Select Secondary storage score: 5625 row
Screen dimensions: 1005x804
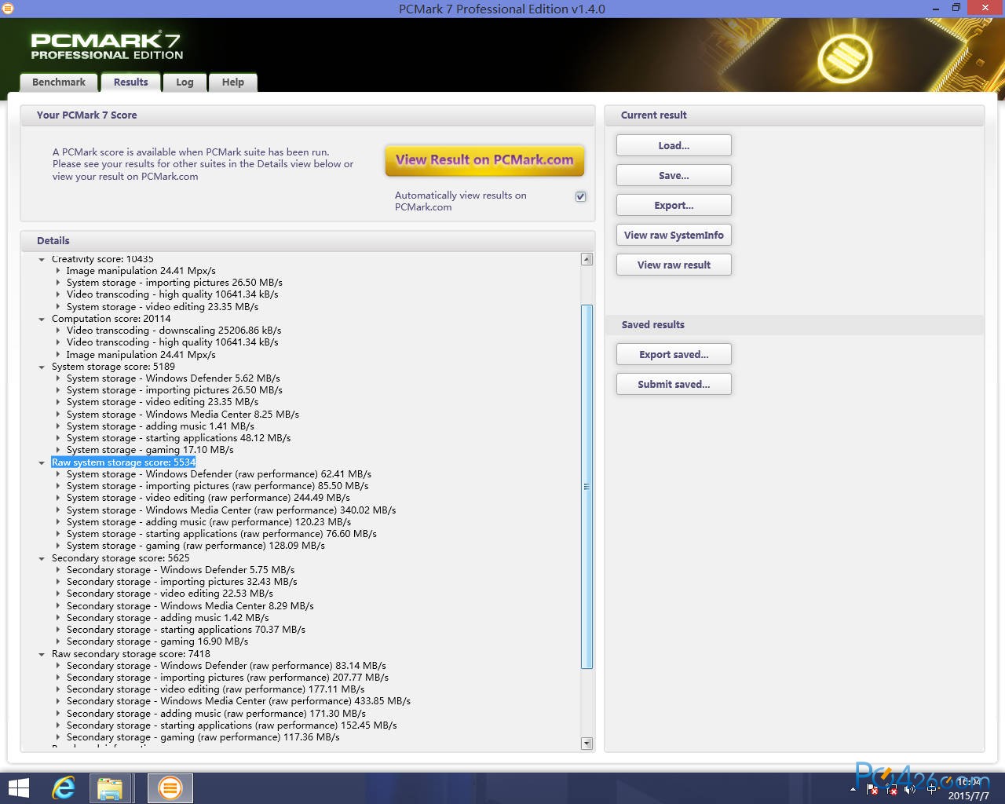point(120,558)
